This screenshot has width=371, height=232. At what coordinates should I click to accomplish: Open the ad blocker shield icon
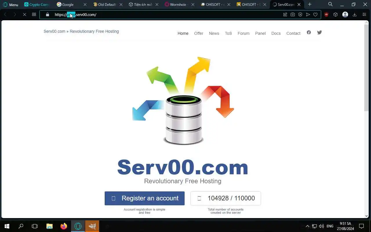click(x=300, y=14)
